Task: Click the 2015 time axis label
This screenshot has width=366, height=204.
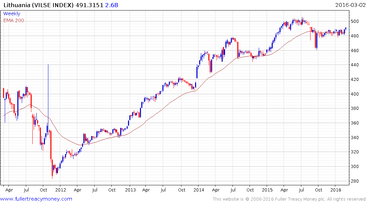Action: [x=267, y=190]
